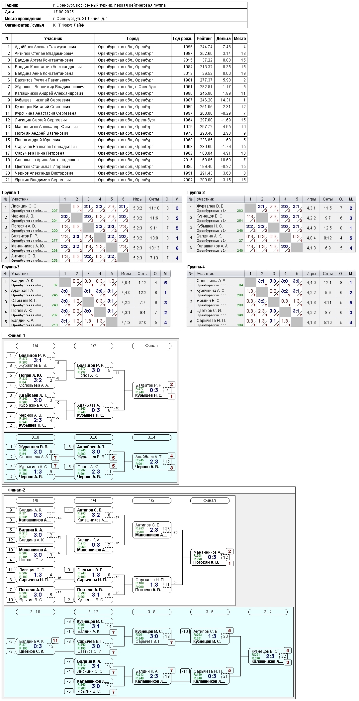Viewport: 359px width, 701px height.
Task: Click the Финал-1 bracket title
Action: (17, 336)
